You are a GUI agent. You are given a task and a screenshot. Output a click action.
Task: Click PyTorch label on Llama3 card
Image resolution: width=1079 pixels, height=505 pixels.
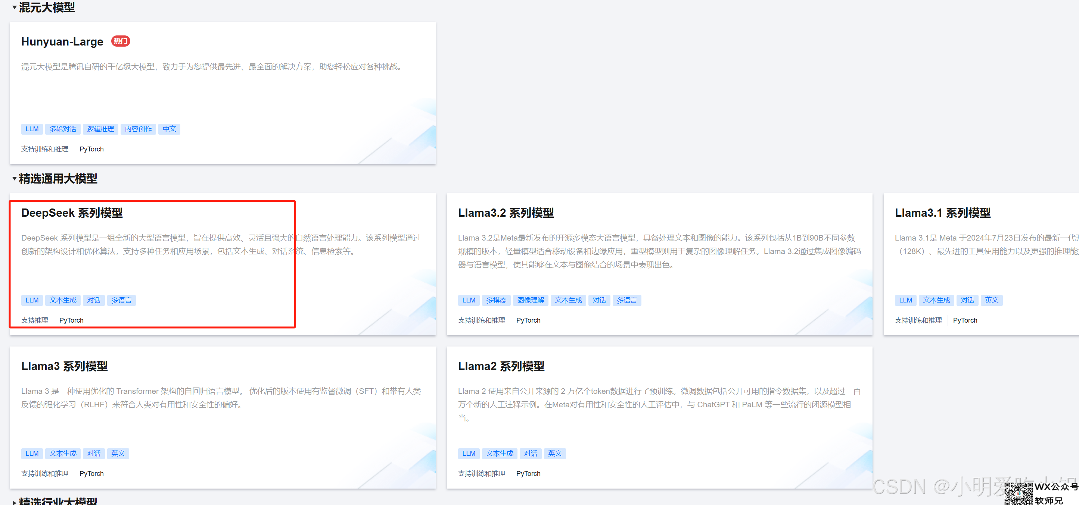(x=91, y=473)
